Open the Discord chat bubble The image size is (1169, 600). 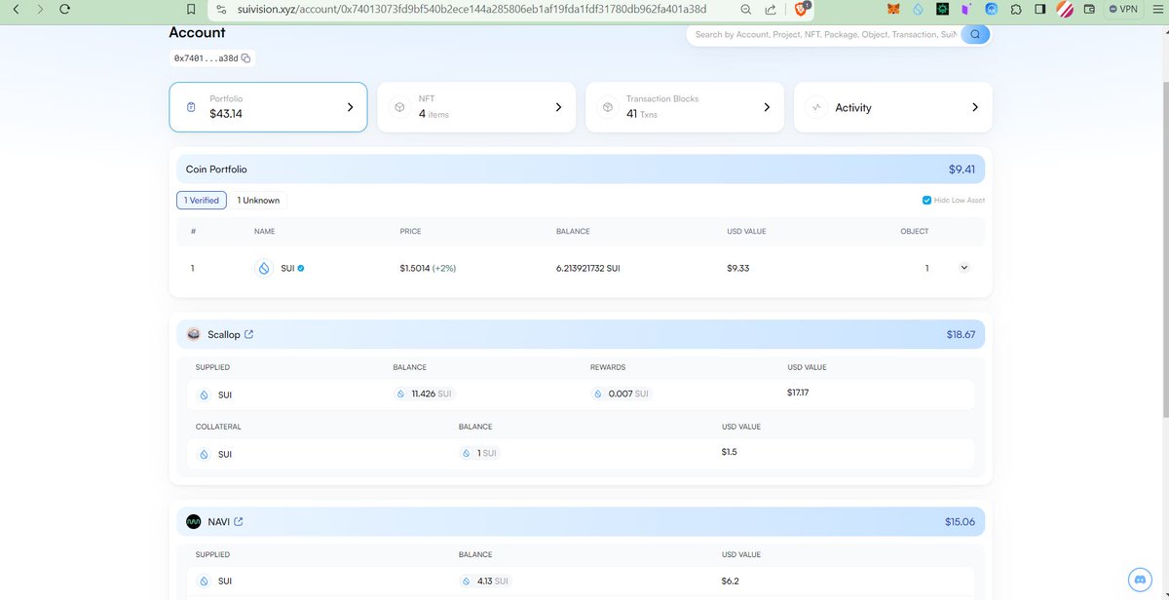pos(1140,578)
